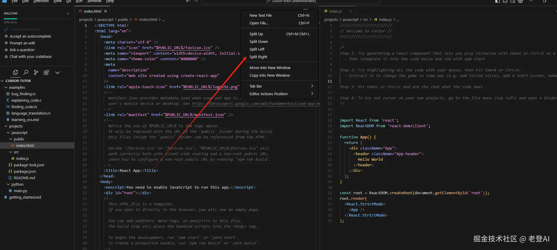
Task: Toggle the bottom panel layout icon
Action: [x=505, y=1]
